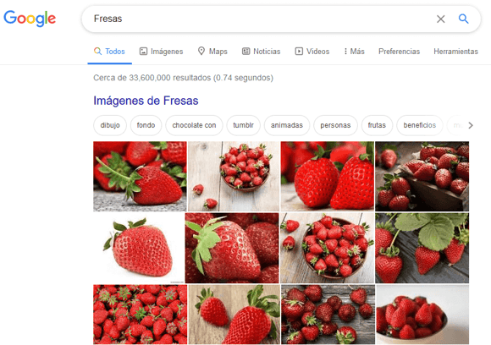Open the strawberries in white bowl thumbnail
491x345 pixels.
422,315
